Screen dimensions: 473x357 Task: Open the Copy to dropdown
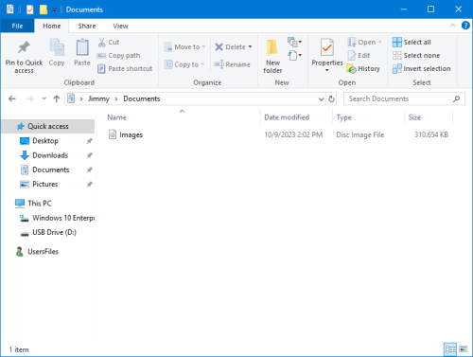pos(184,64)
